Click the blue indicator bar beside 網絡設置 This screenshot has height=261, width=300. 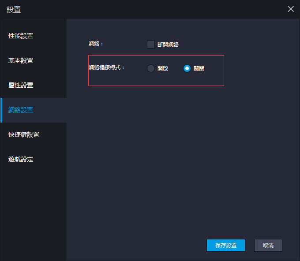tap(1, 110)
